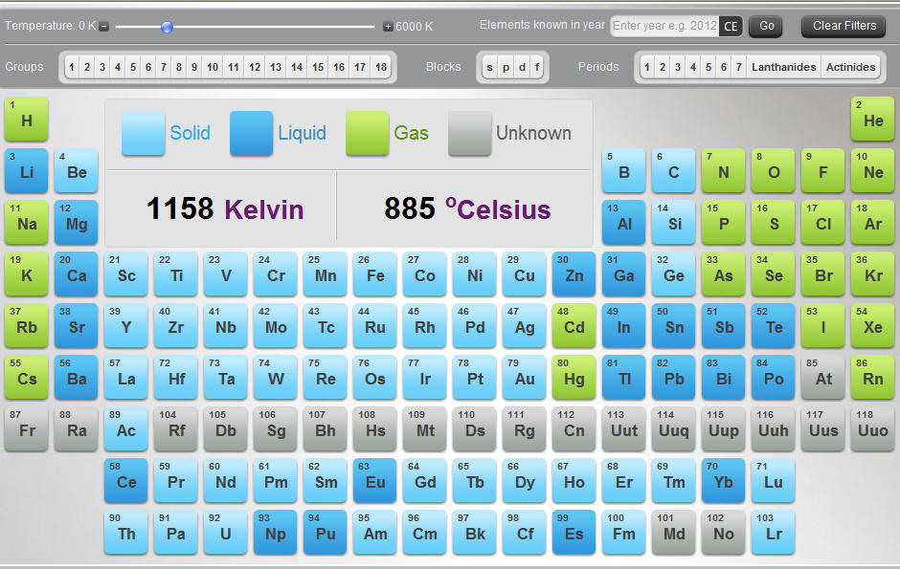900x569 pixels.
Task: Select the Europium (Eu) element tile
Action: pos(374,480)
